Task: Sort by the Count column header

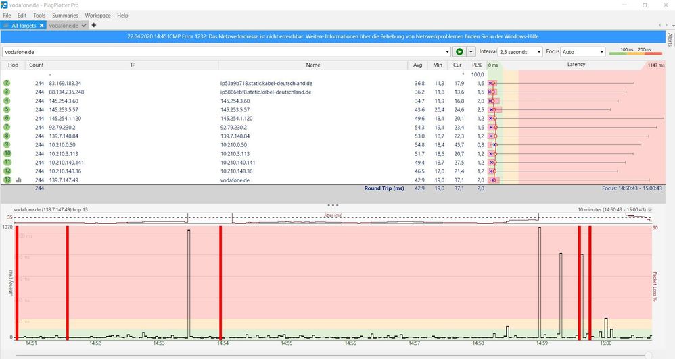Action: pos(36,65)
